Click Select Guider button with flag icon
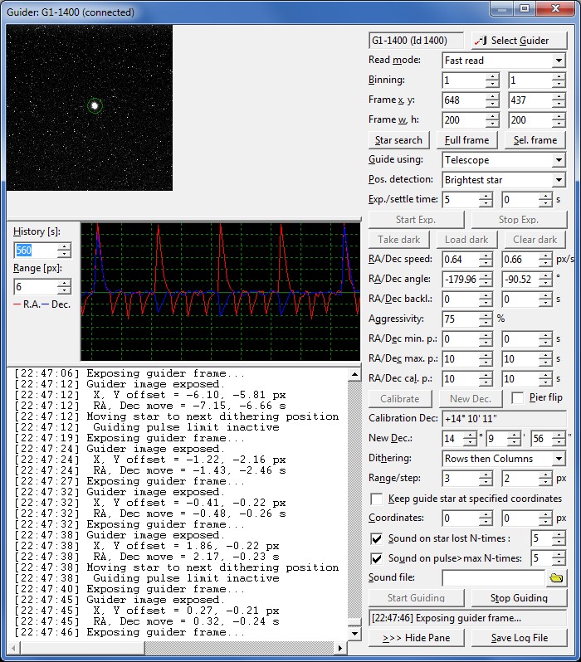 click(520, 41)
